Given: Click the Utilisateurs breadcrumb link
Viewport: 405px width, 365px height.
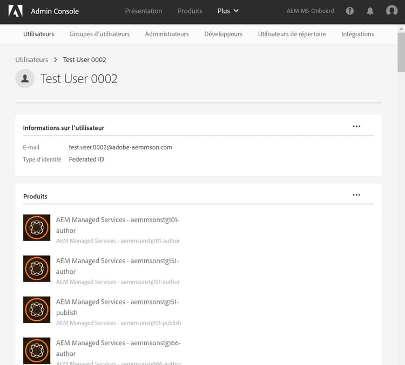Looking at the screenshot, I should 31,60.
